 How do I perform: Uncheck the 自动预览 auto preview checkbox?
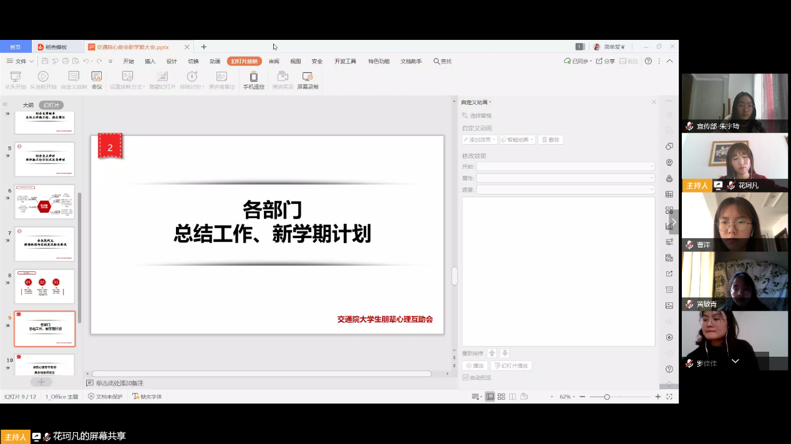pyautogui.click(x=465, y=377)
